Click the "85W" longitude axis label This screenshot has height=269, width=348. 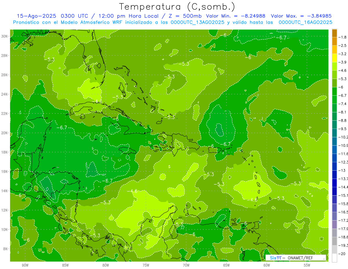tap(65, 265)
